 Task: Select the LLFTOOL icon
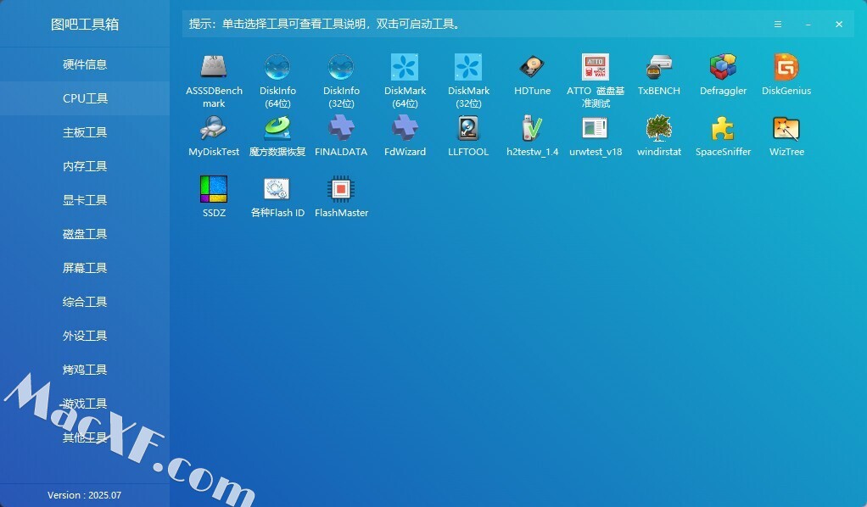point(468,128)
